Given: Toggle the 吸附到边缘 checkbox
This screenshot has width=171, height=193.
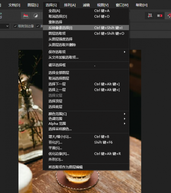Looking at the screenshot, I should [x=15, y=26].
